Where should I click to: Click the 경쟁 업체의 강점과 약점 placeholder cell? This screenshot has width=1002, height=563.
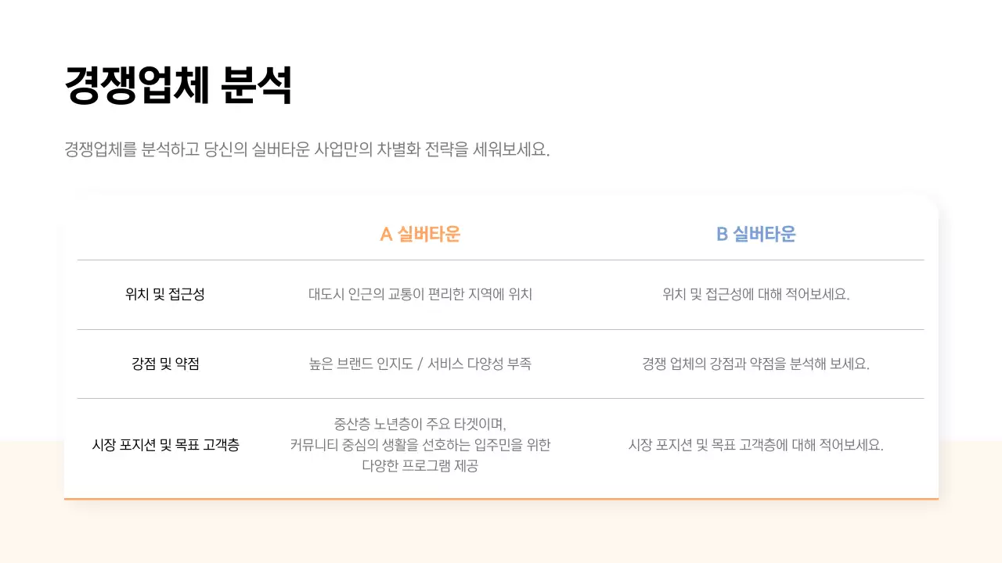tap(757, 364)
